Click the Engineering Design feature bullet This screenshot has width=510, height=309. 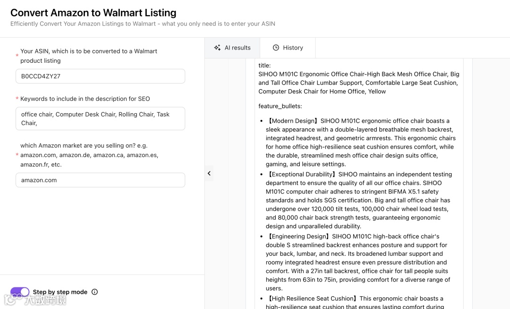358,262
